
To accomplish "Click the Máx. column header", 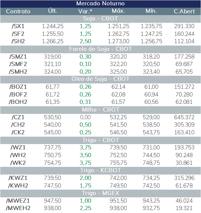I will pyautogui.click(x=118, y=11).
